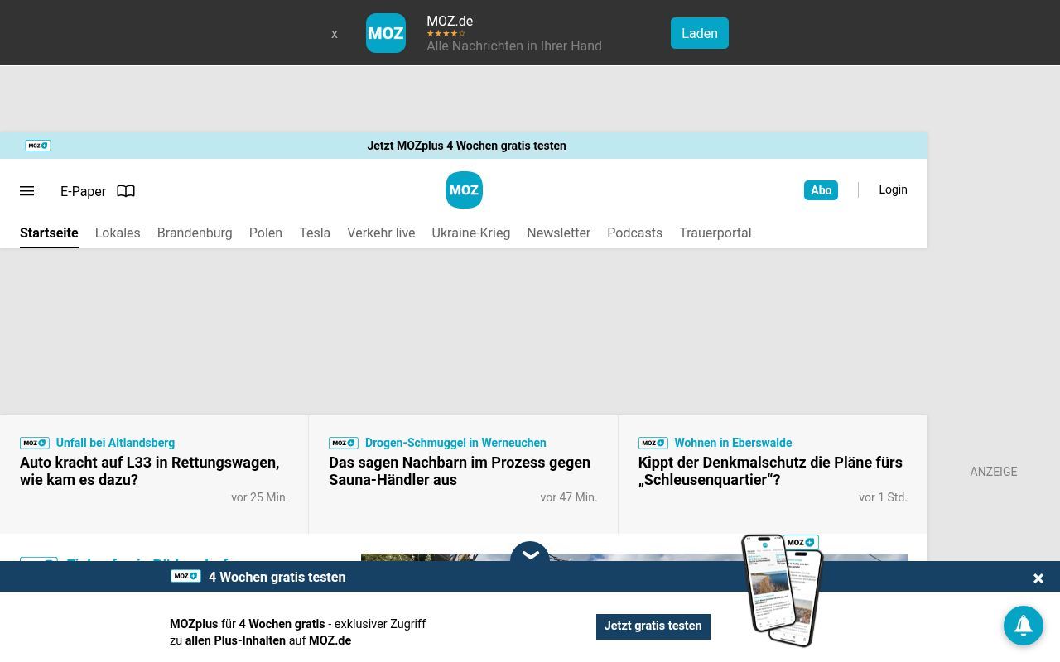Image resolution: width=1060 pixels, height=662 pixels.
Task: Click the MOZ app icon in top banner
Action: click(386, 33)
